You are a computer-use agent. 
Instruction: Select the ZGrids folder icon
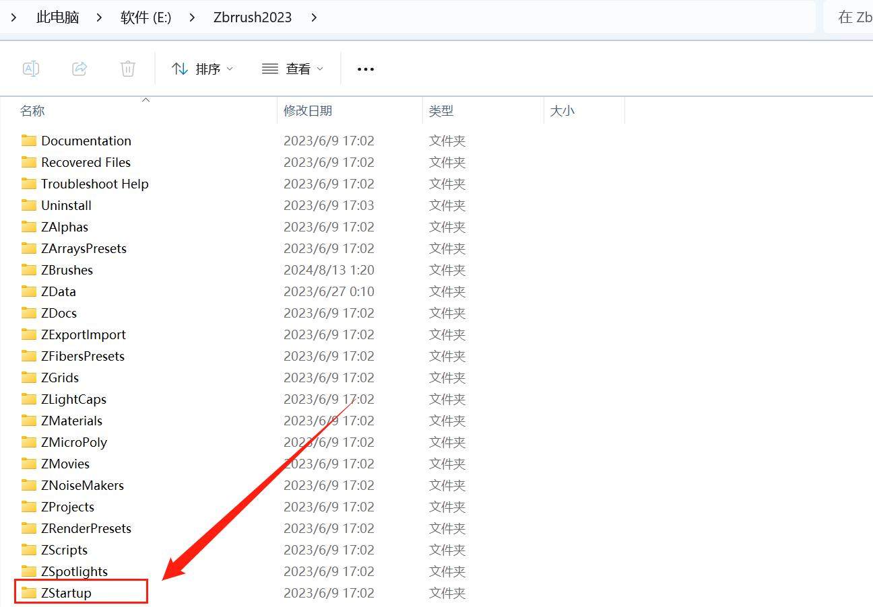tap(29, 378)
